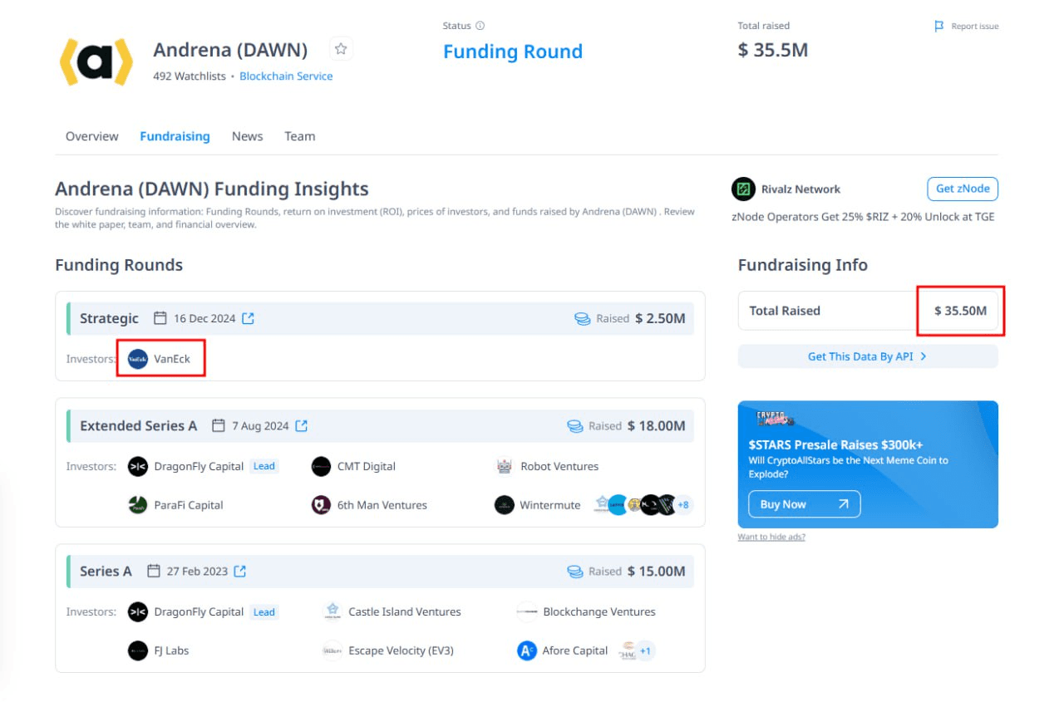
Task: Star Andrena (DAWN) to add to watchlist
Action: click(341, 49)
